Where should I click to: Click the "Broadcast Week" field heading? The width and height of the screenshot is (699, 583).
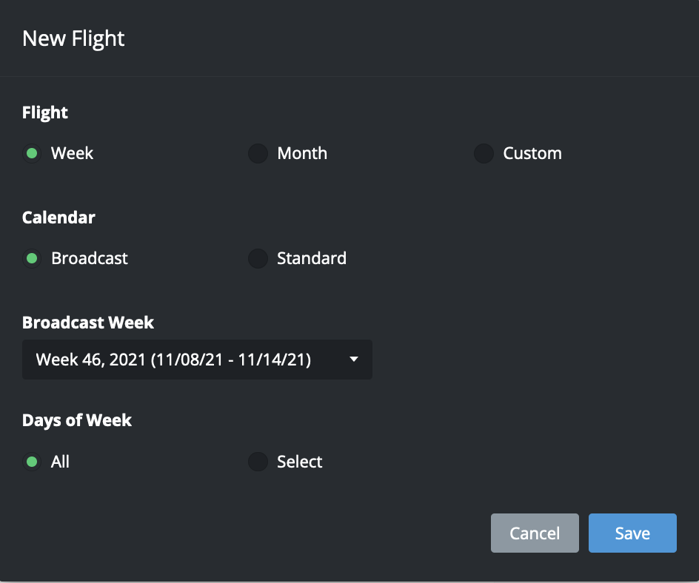pyautogui.click(x=88, y=323)
